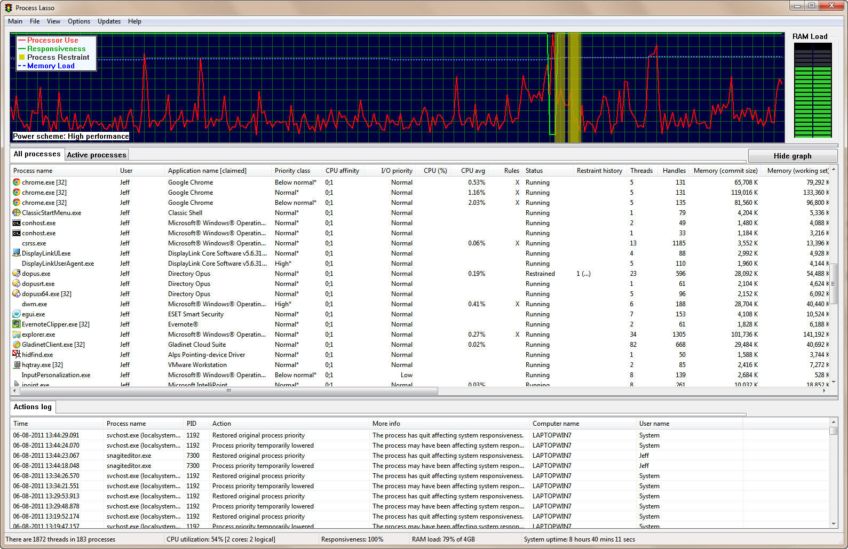The image size is (848, 549).
Task: Click process list scroll right arrow
Action: click(824, 391)
